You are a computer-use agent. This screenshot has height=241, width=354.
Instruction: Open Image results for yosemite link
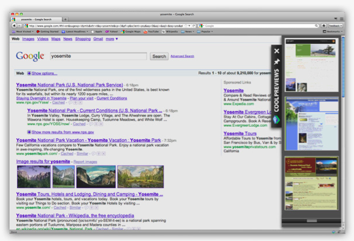(43, 162)
